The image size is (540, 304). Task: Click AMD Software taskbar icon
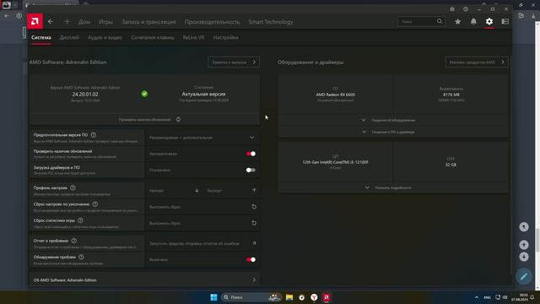(327, 297)
